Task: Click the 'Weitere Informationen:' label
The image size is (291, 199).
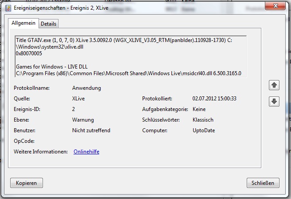Action: 41,152
